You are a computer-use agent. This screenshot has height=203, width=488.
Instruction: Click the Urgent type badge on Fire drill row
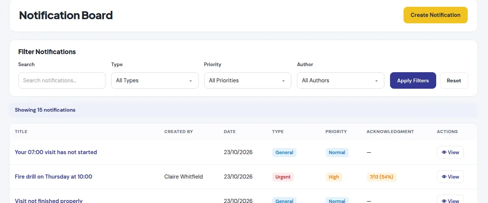point(283,177)
